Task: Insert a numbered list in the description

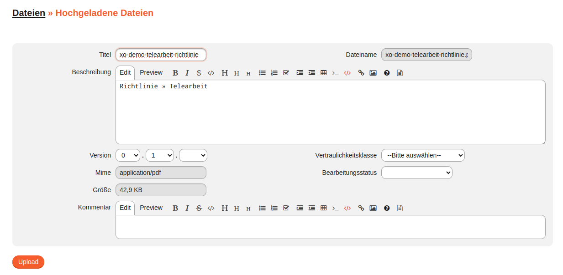Action: click(274, 72)
